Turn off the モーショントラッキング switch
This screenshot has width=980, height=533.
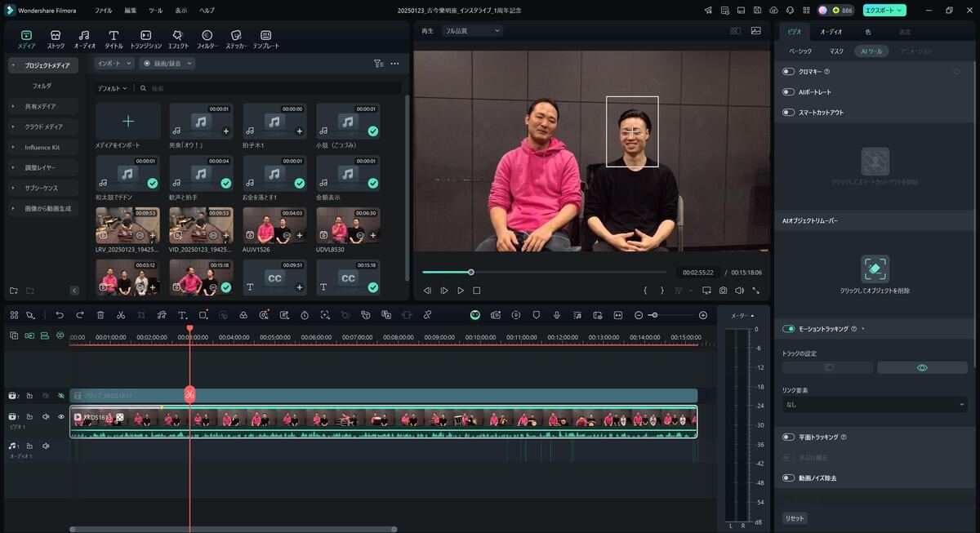[788, 329]
